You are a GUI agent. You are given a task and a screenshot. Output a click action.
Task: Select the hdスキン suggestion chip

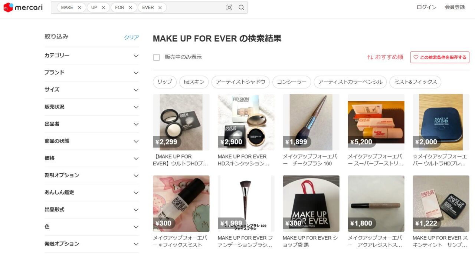194,82
